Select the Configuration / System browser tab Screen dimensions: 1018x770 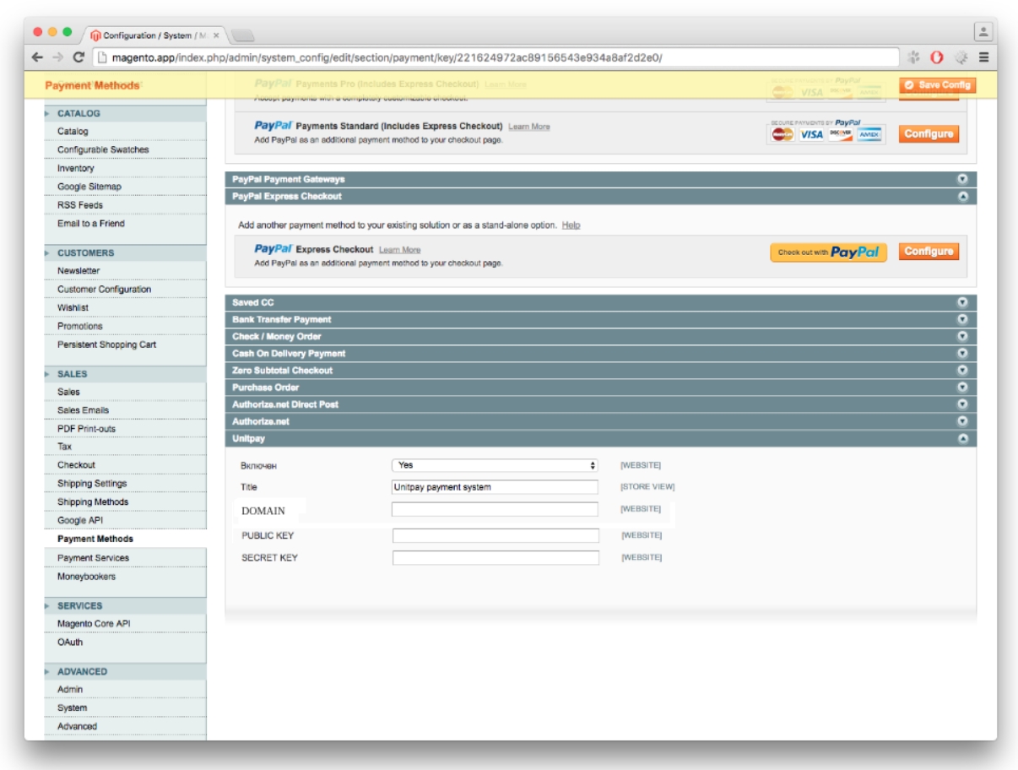point(156,35)
